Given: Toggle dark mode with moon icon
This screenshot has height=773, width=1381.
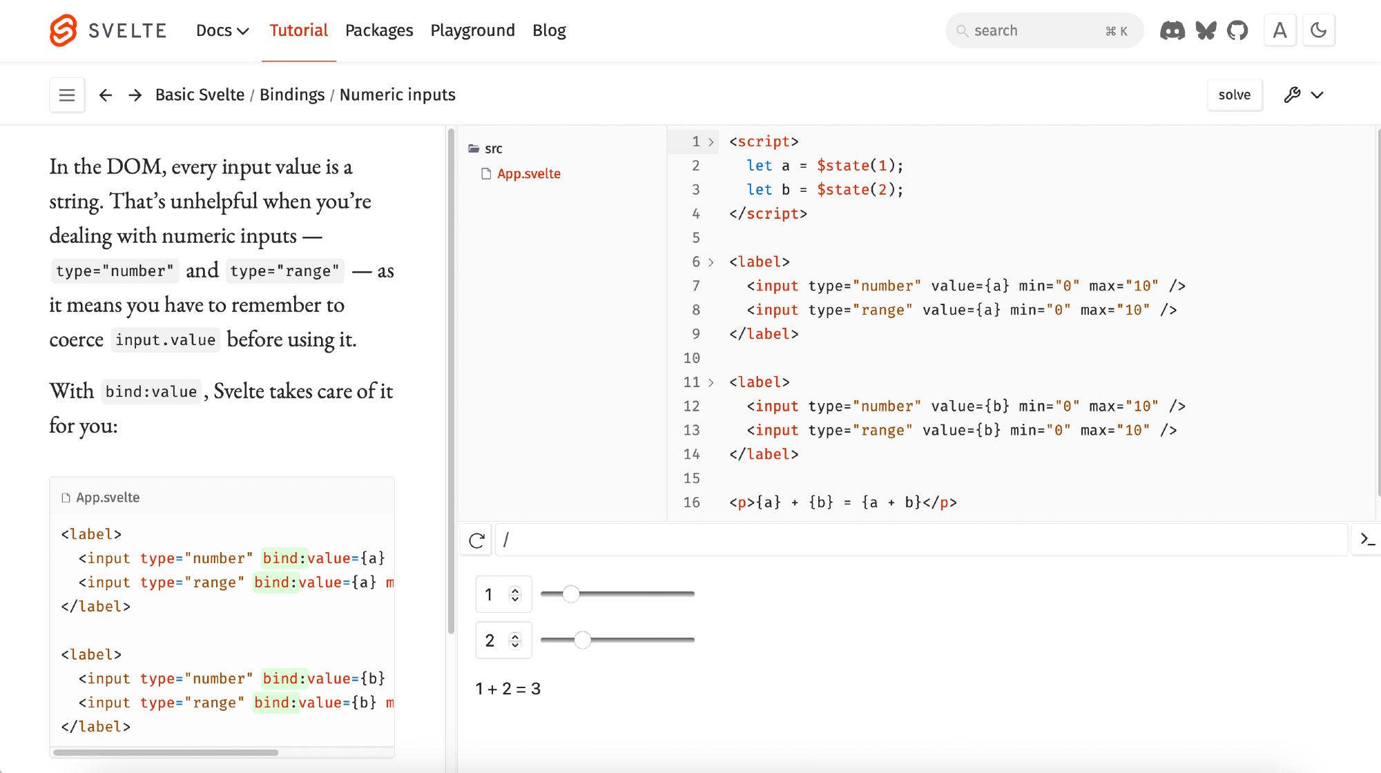Looking at the screenshot, I should tap(1318, 30).
